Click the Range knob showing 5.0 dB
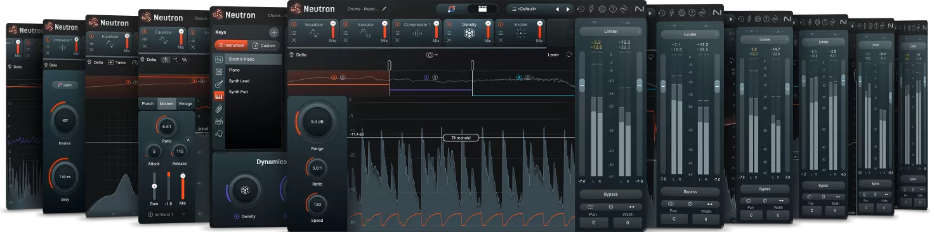The width and height of the screenshot is (934, 232). 317,121
